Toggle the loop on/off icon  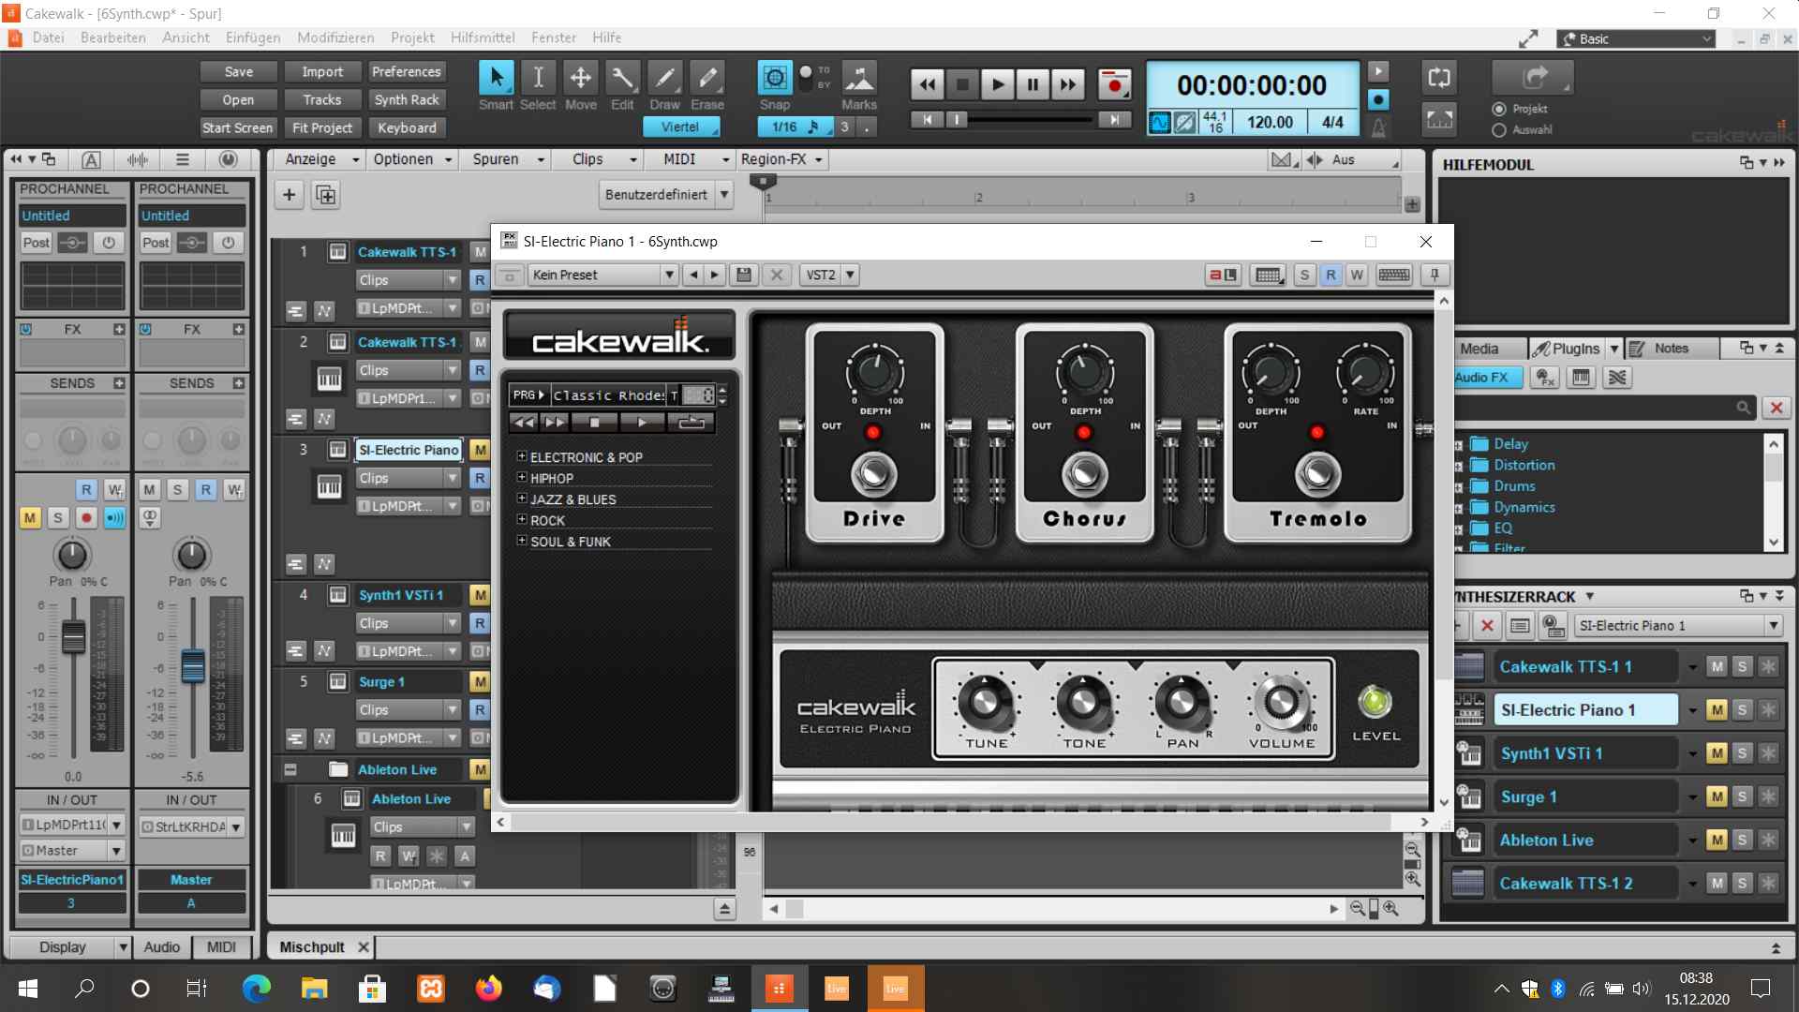coord(1439,78)
